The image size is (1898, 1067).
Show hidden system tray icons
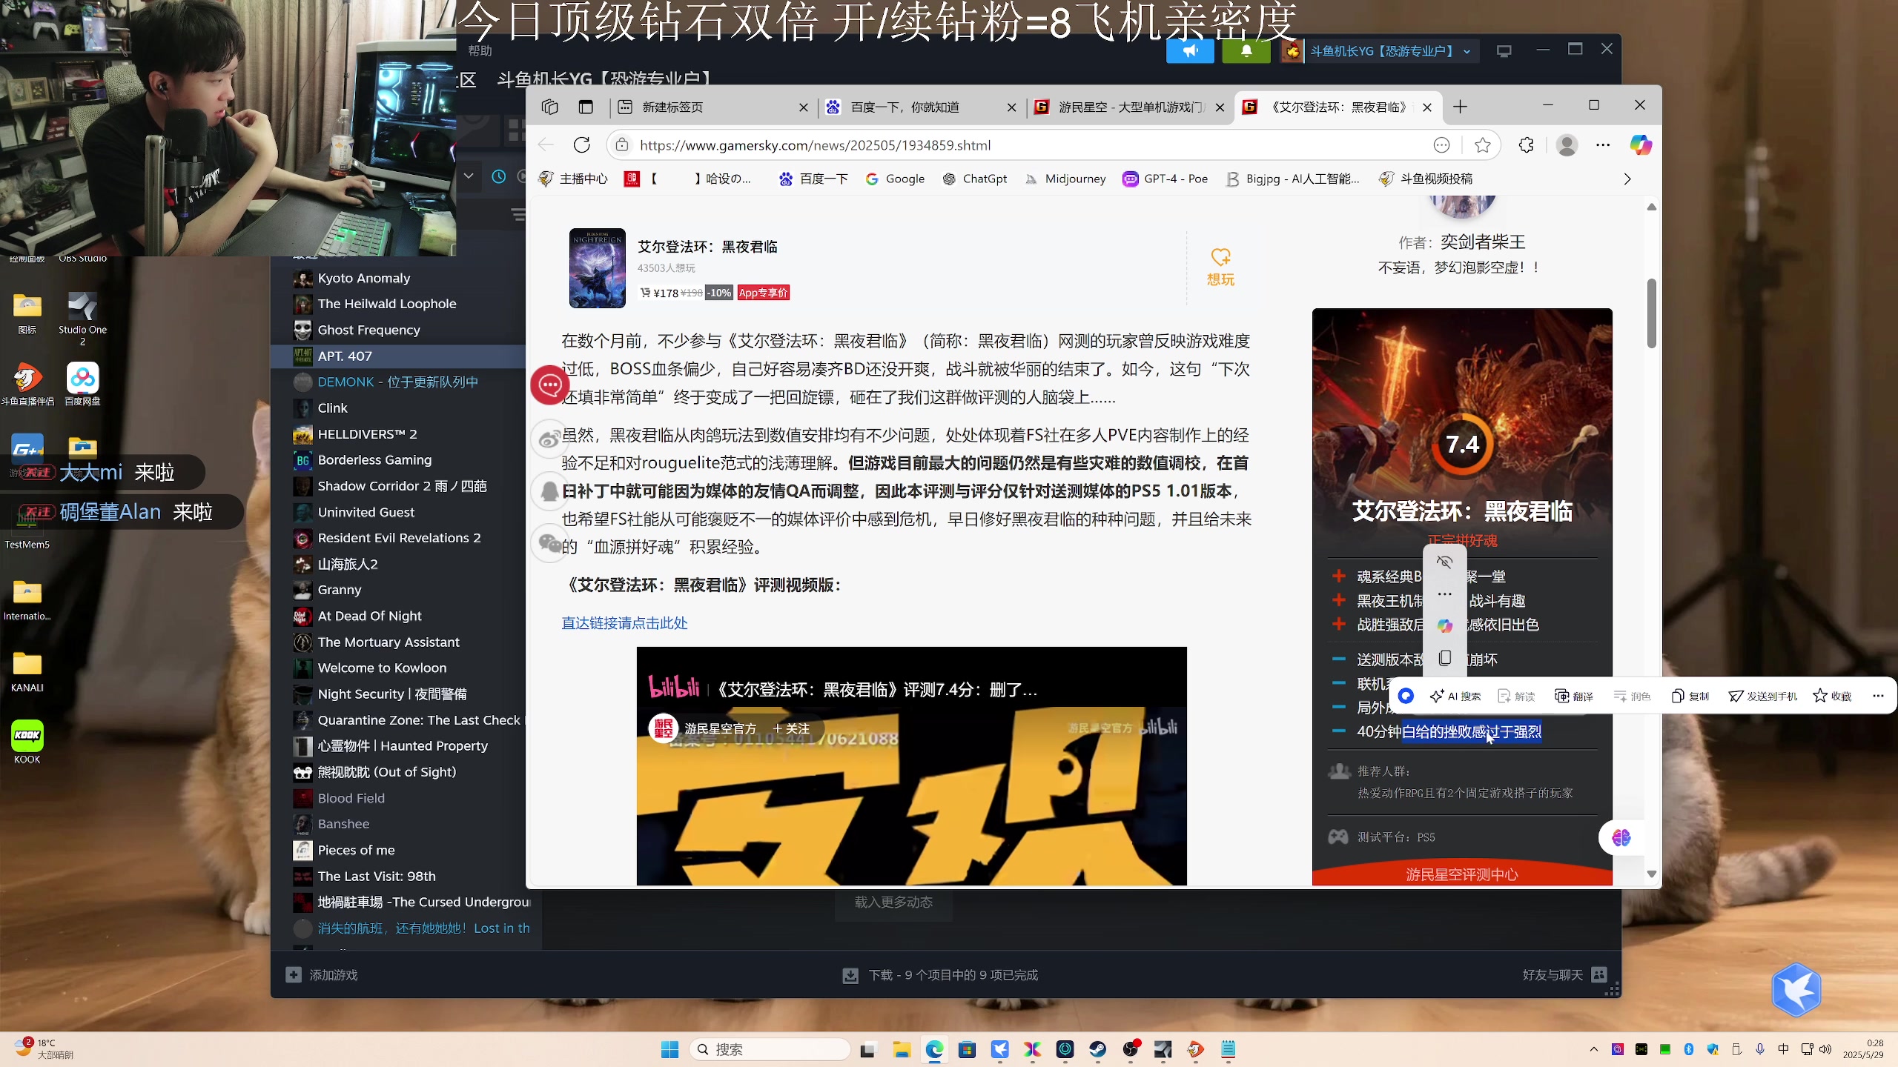click(1594, 1049)
